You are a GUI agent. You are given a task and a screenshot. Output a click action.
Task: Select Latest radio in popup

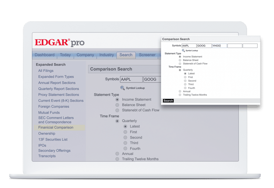185,74
